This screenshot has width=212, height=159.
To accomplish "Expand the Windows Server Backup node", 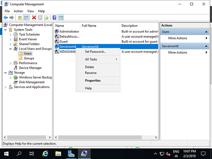I will (10, 78).
